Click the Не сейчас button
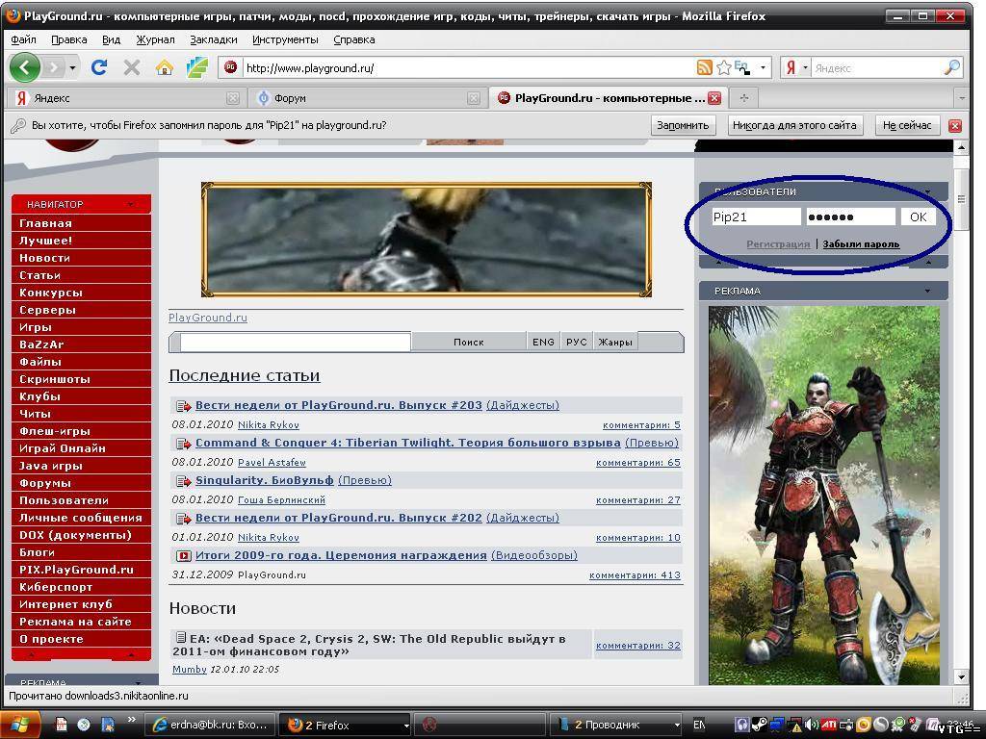This screenshot has height=739, width=986. pyautogui.click(x=907, y=125)
